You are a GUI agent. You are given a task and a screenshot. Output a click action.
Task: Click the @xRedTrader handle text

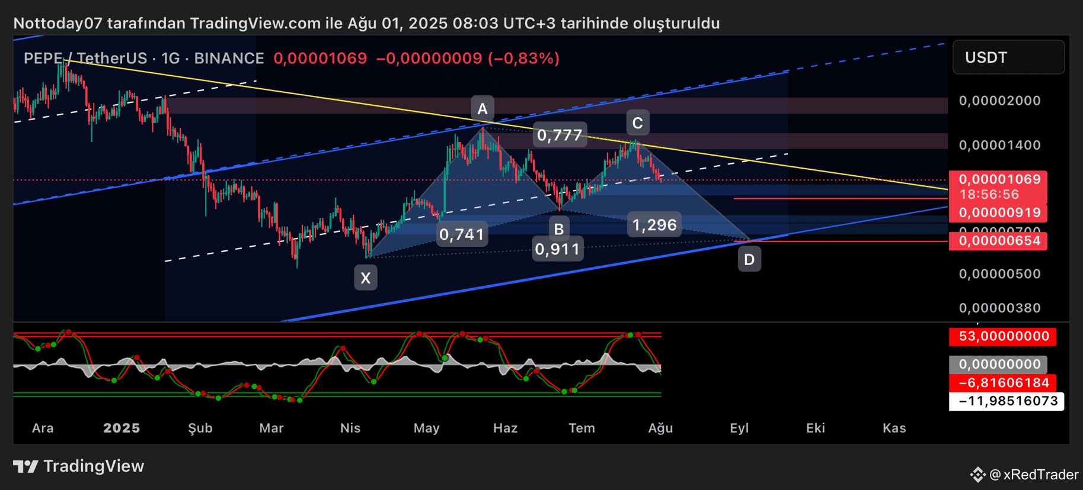click(1034, 475)
